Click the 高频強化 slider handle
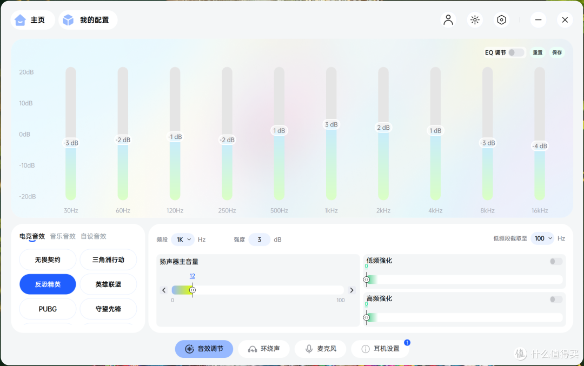 click(x=367, y=317)
